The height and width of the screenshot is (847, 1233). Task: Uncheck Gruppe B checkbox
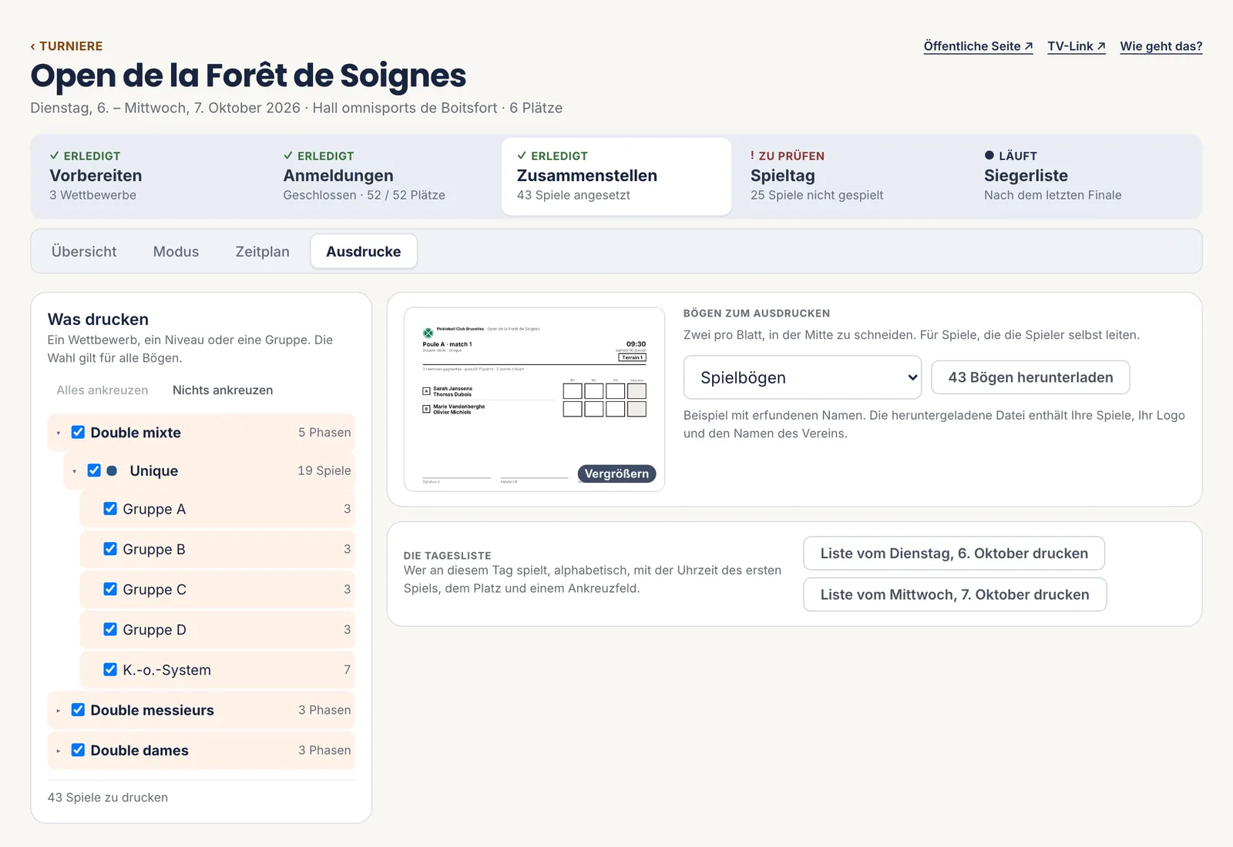110,549
